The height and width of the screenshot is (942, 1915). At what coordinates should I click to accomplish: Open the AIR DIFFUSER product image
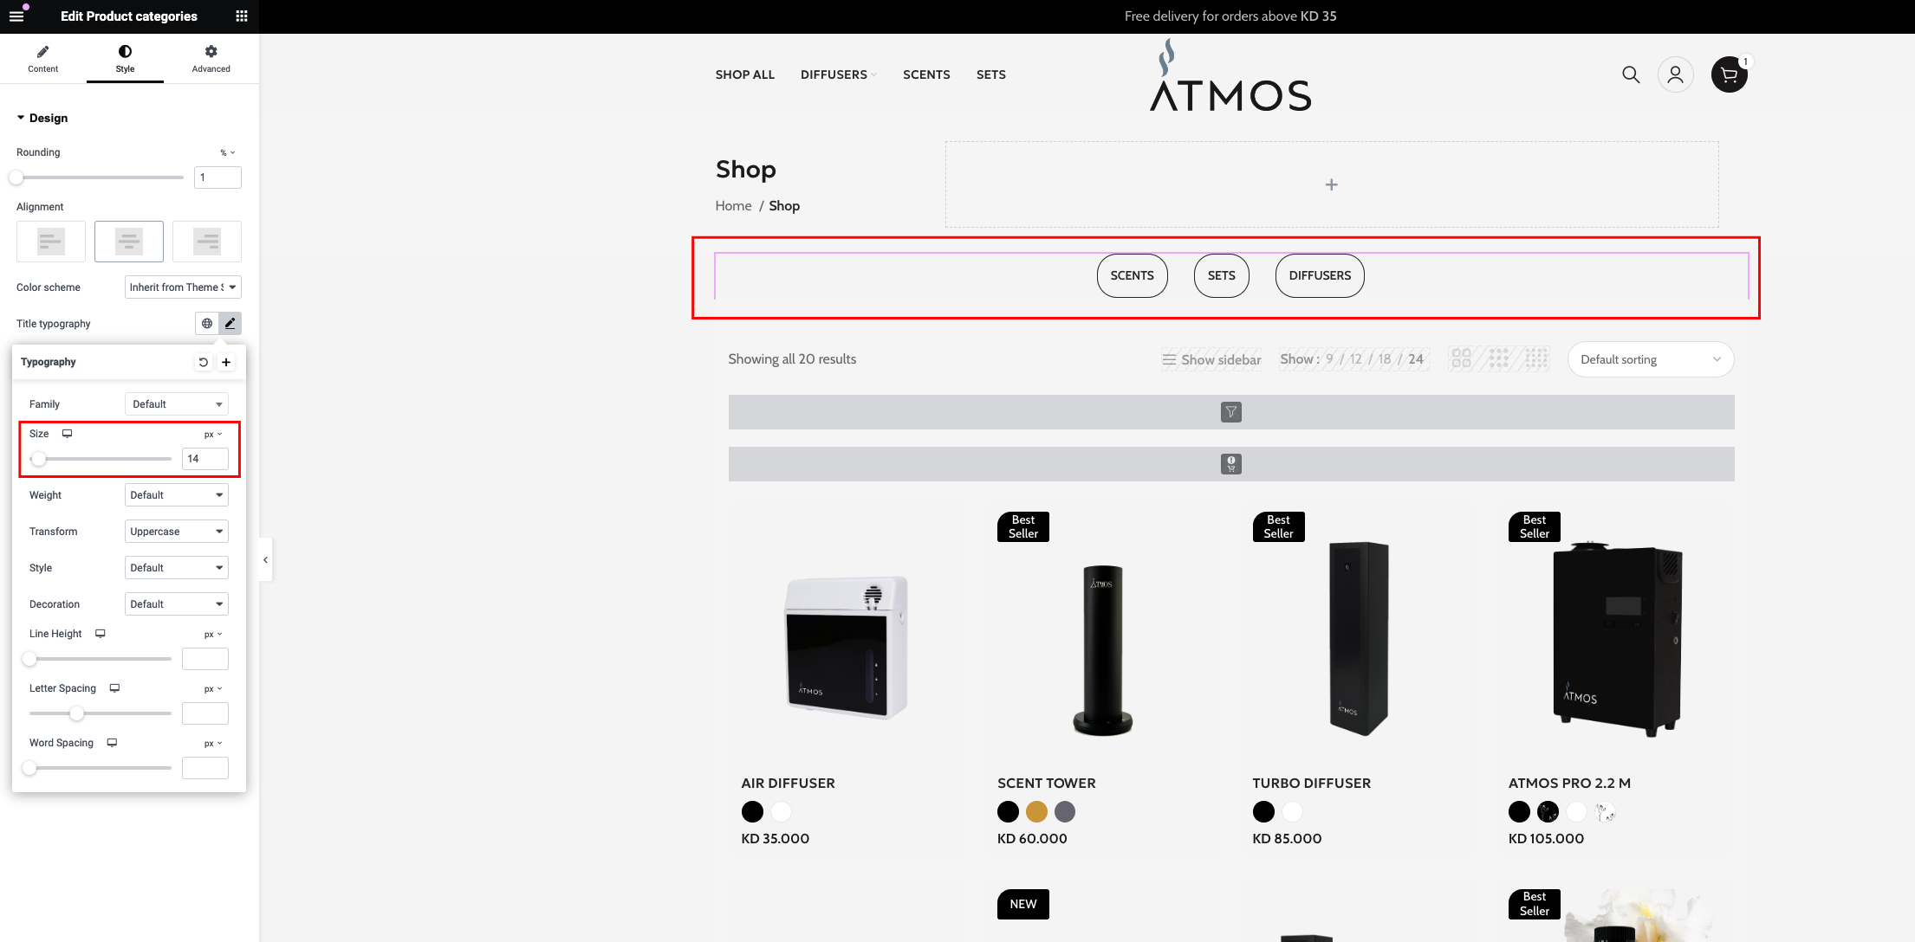[x=845, y=646]
